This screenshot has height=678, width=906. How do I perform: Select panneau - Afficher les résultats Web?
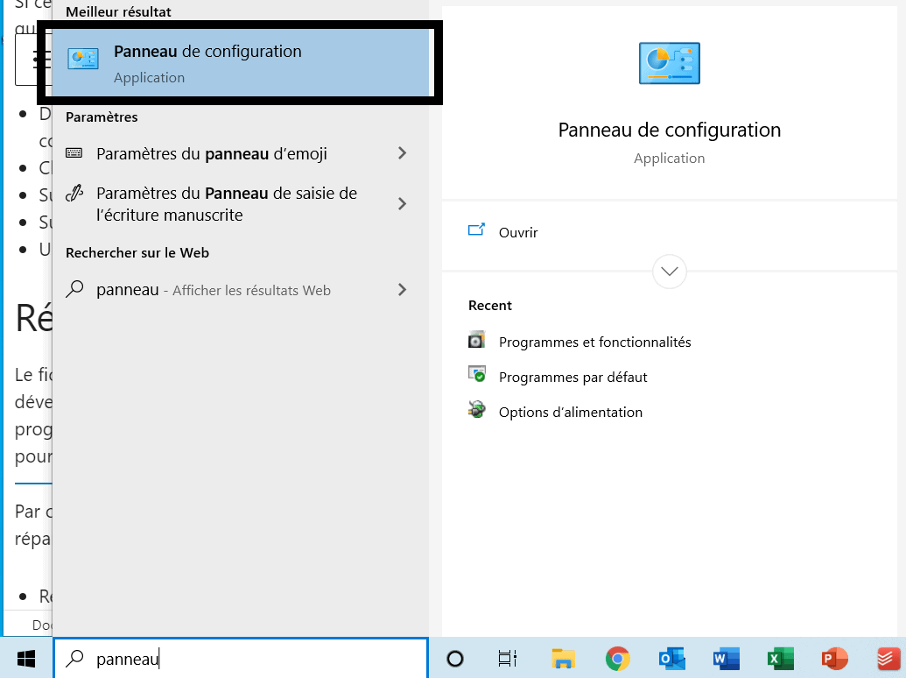click(241, 290)
